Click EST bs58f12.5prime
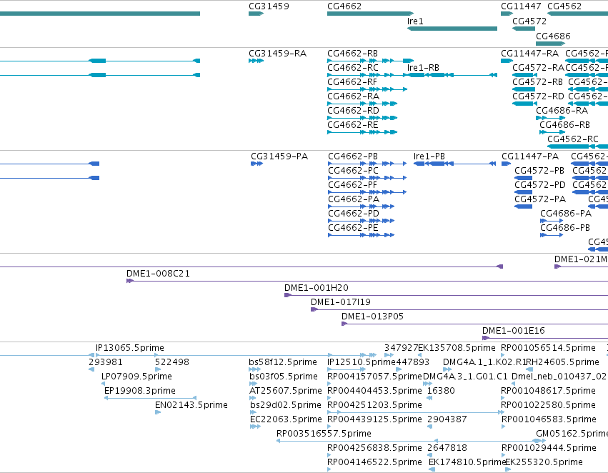 click(x=283, y=362)
